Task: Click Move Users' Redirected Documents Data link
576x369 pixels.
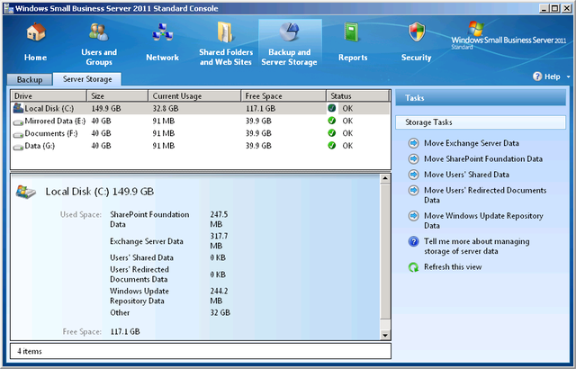Action: click(485, 195)
